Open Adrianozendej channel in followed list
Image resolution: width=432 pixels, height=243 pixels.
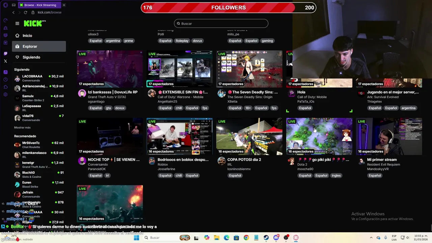(39, 88)
